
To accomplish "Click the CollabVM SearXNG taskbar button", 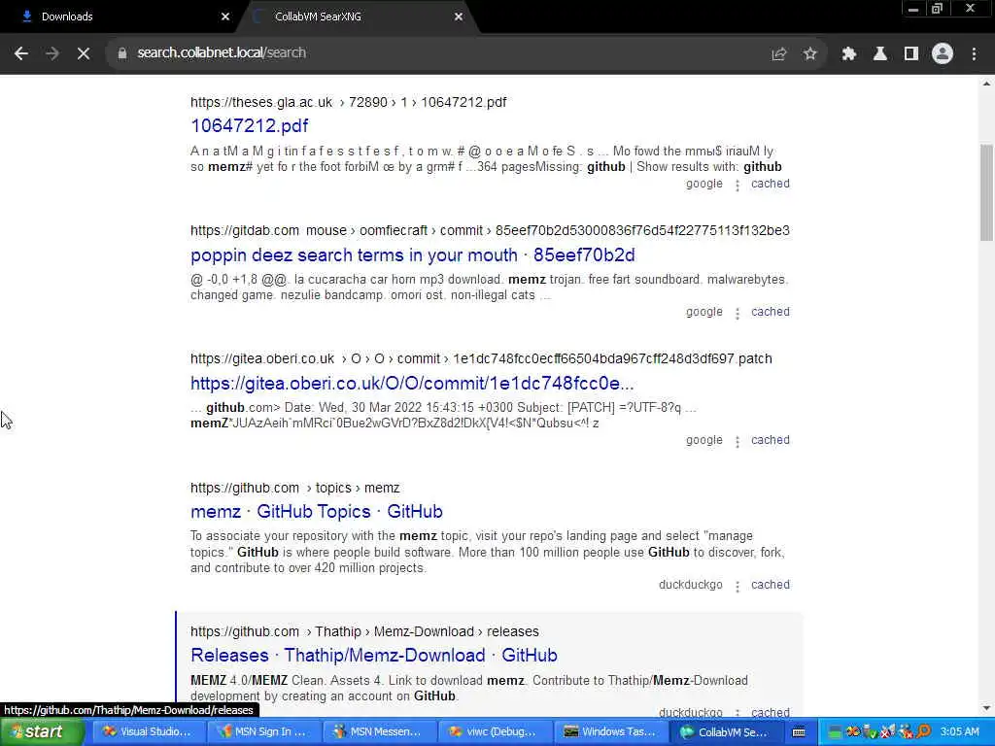I will coord(725,732).
